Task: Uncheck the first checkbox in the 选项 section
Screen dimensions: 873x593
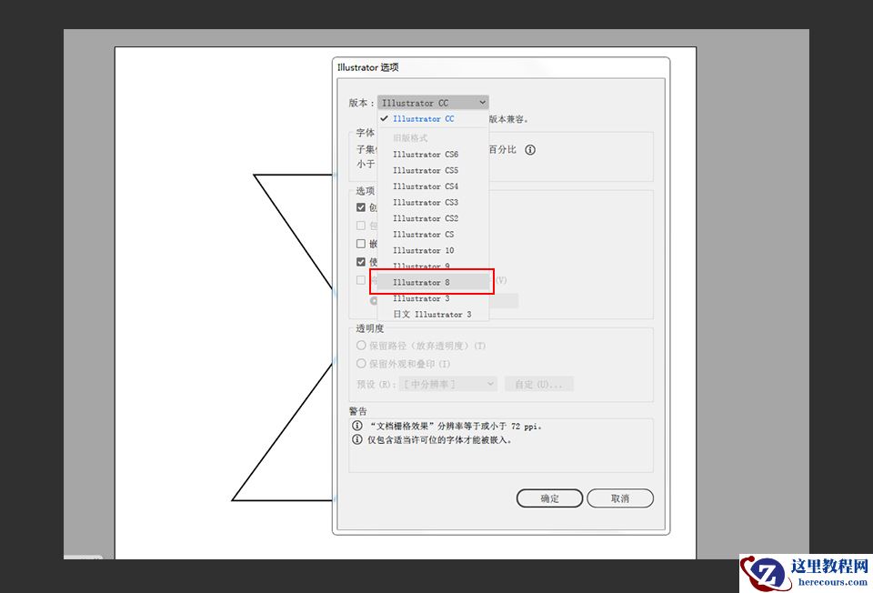Action: pyautogui.click(x=361, y=206)
